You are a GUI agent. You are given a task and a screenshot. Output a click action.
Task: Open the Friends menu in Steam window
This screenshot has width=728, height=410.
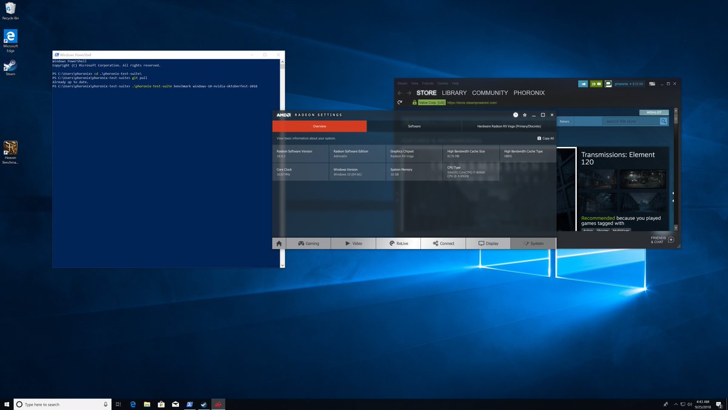tap(428, 83)
